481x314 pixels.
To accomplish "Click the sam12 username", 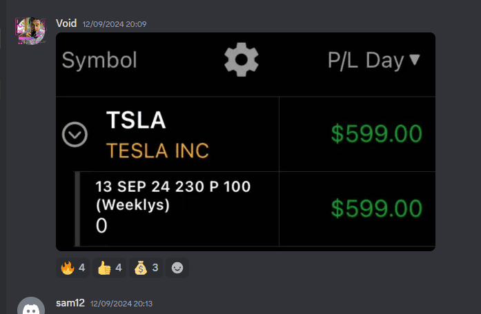I will click(x=70, y=303).
